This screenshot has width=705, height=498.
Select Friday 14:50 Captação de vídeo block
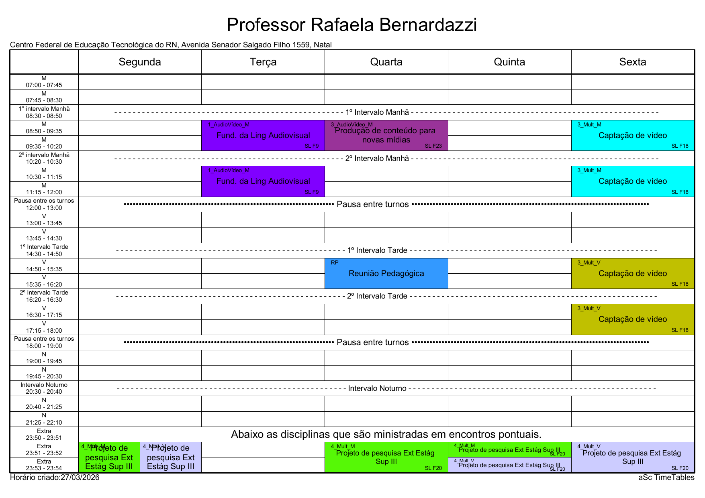(632, 273)
